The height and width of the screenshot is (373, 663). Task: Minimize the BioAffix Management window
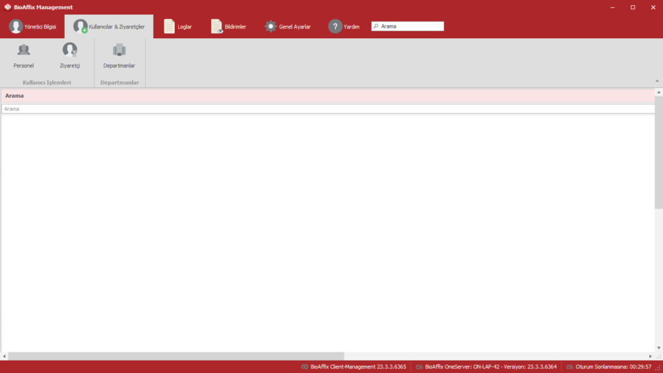click(612, 7)
